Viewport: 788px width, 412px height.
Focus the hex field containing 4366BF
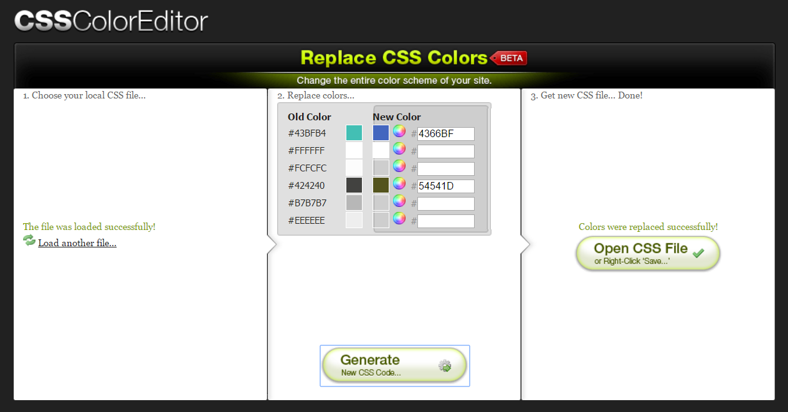[x=446, y=134]
